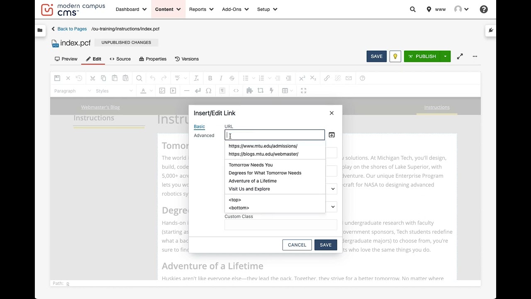Switch to the Source tab
Image resolution: width=531 pixels, height=299 pixels.
[120, 59]
